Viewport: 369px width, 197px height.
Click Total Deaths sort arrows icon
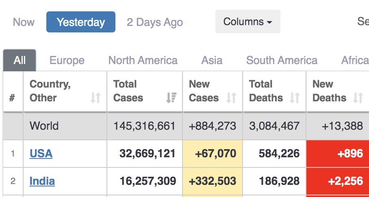click(295, 98)
